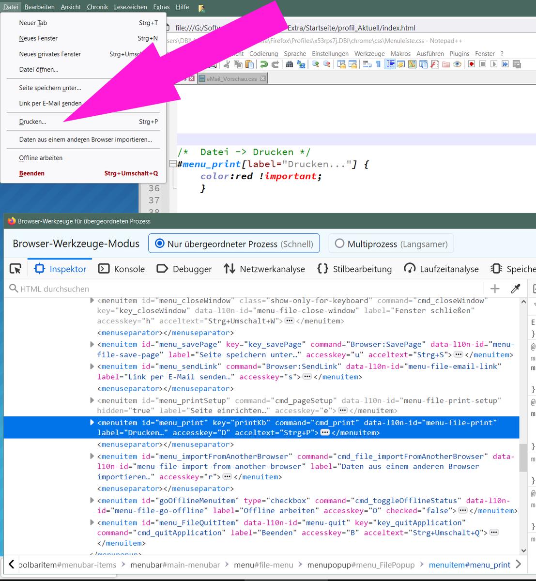Click the inspector markup vertical scrollbar thumb
The height and width of the screenshot is (581, 536).
click(x=523, y=457)
